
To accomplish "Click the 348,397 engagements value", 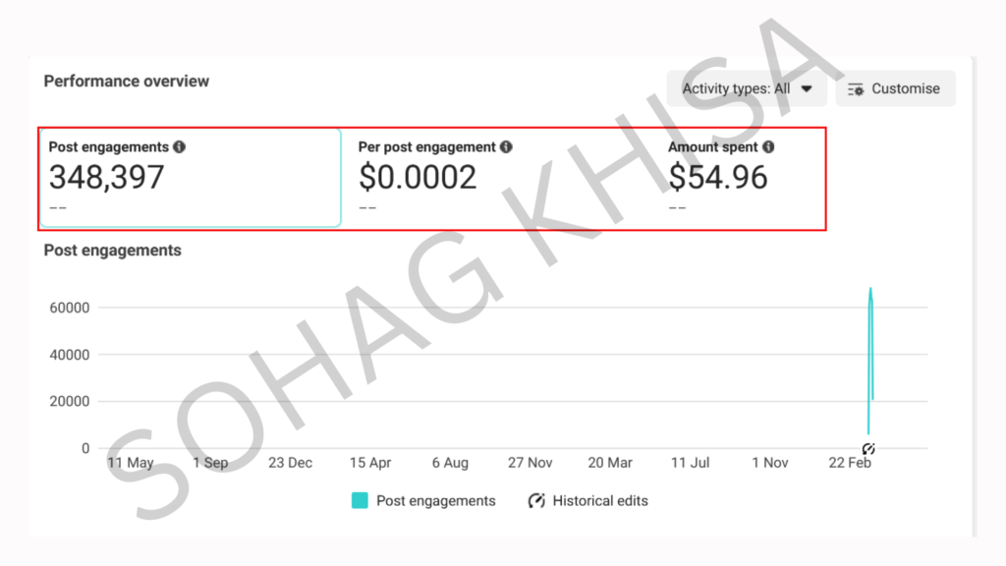I will tap(106, 177).
